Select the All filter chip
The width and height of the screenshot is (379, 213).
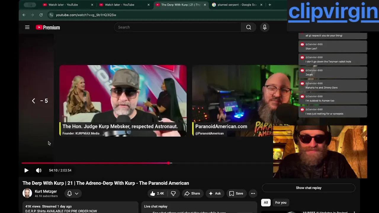point(266,203)
